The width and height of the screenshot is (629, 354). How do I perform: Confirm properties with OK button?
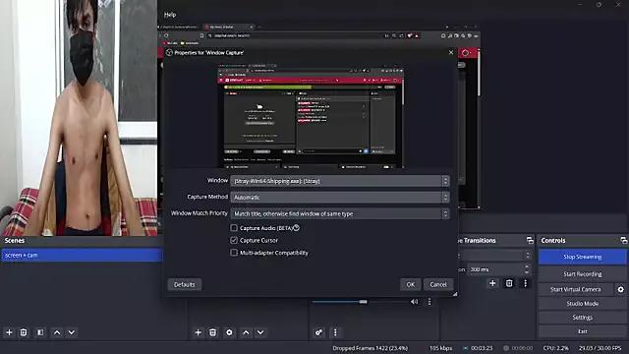coord(411,284)
